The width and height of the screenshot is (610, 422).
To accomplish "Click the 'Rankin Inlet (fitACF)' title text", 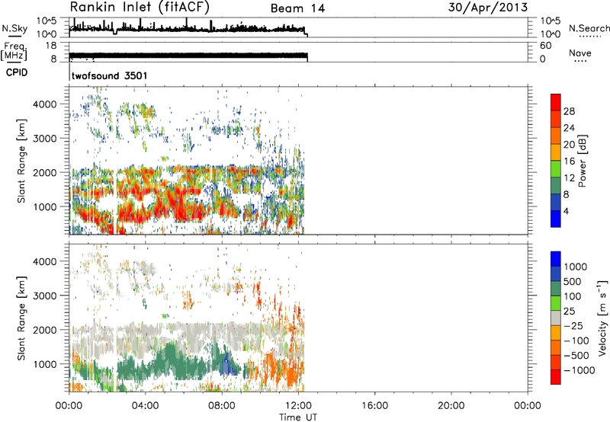I will pos(140,7).
